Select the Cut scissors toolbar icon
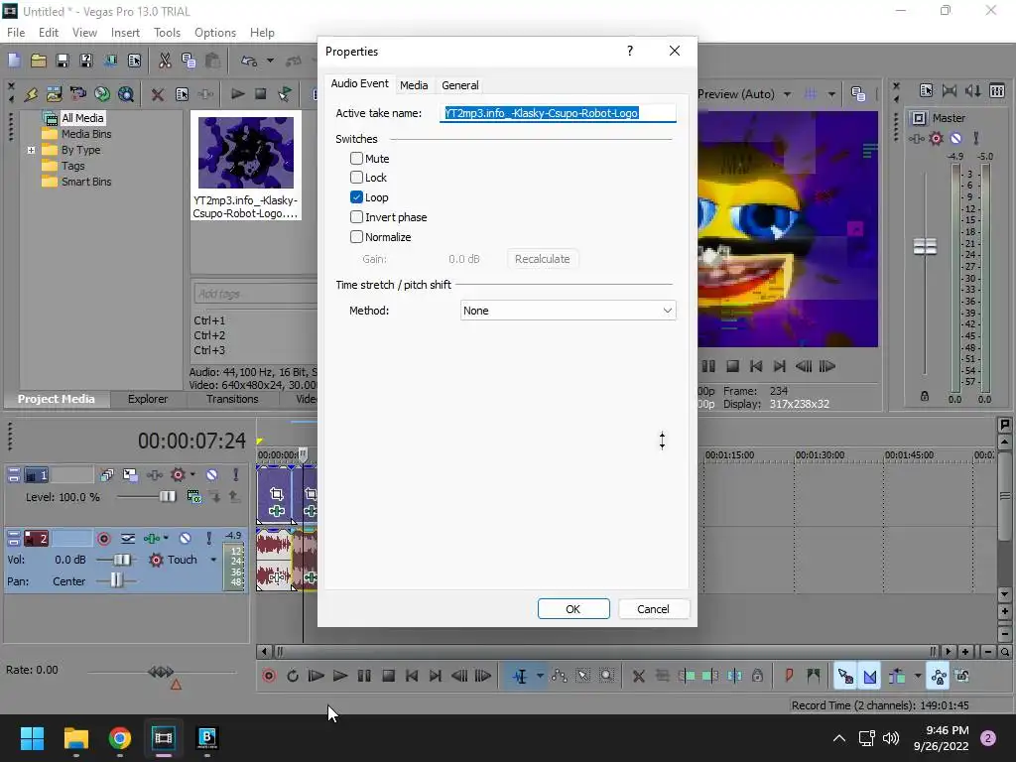The image size is (1016, 762). 165,61
